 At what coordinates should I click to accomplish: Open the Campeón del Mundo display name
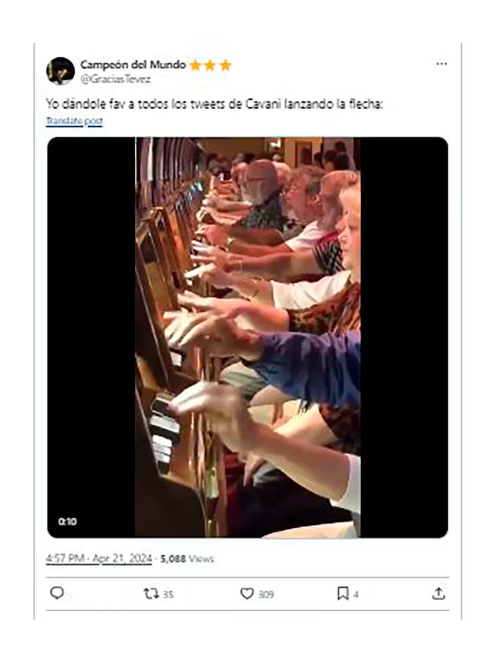coord(133,65)
